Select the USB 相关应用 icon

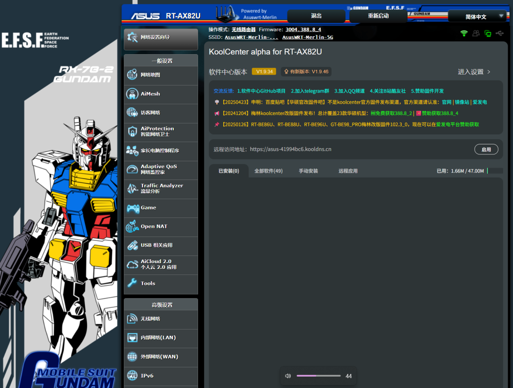coord(132,246)
